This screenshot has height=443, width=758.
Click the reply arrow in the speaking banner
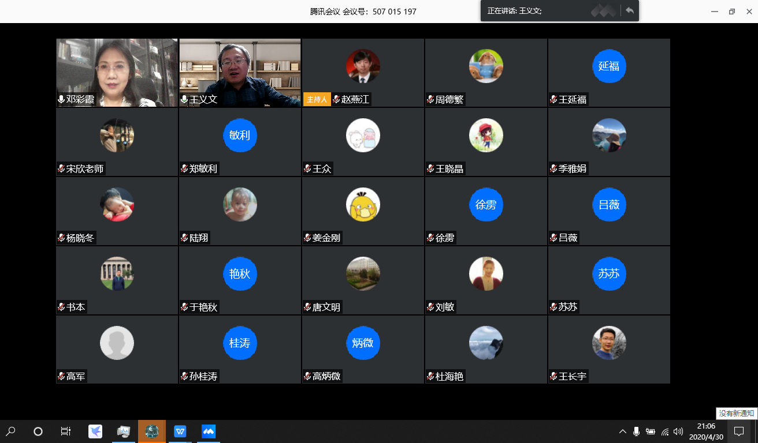(630, 10)
